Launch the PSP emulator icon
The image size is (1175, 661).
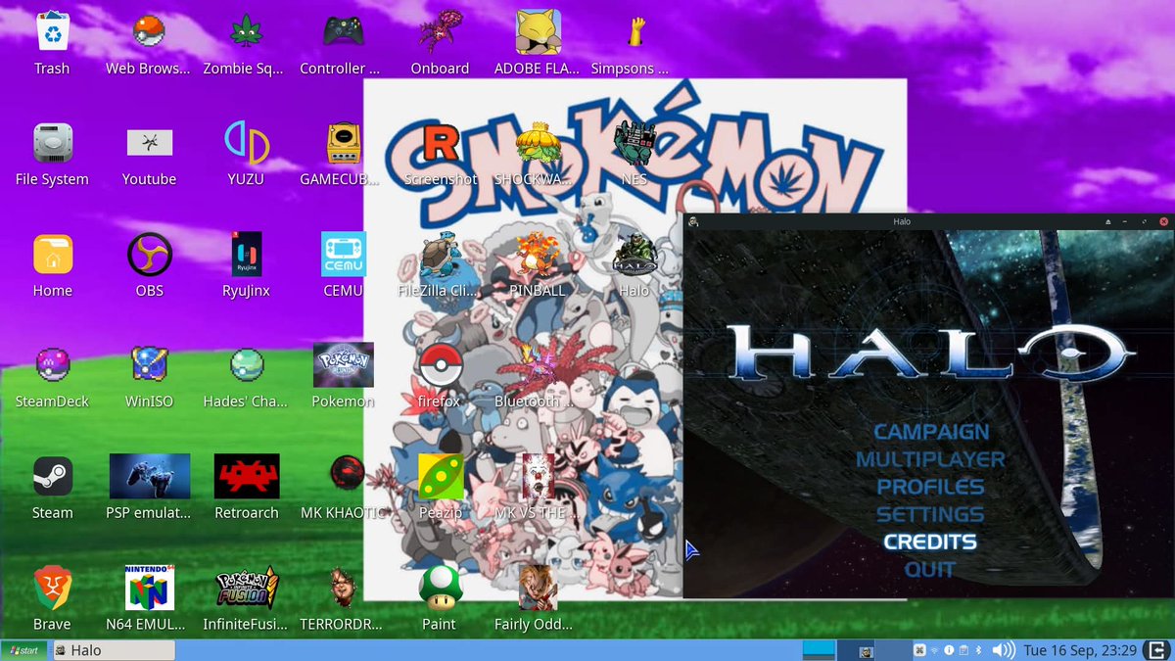pyautogui.click(x=150, y=476)
